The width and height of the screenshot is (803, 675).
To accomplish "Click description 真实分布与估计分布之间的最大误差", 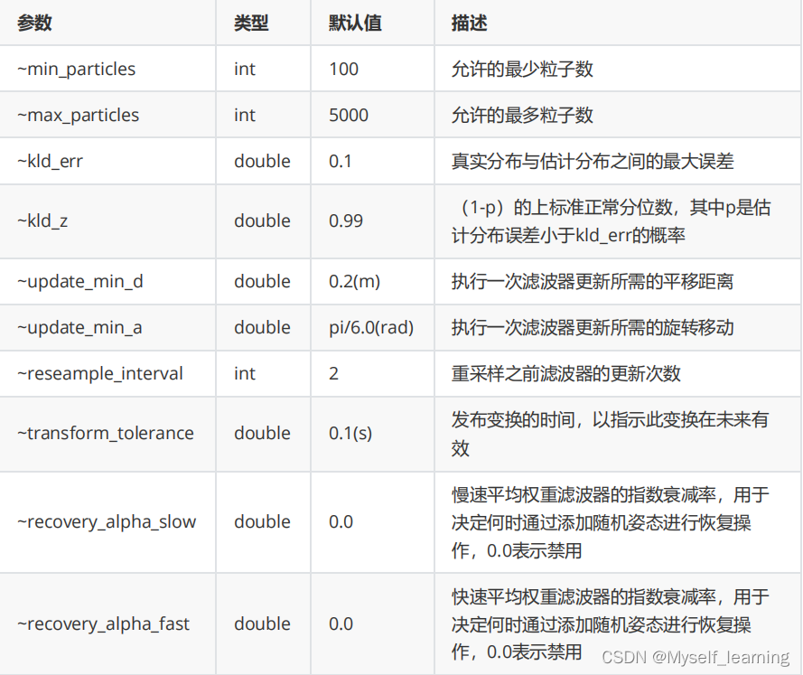I will 593,162.
